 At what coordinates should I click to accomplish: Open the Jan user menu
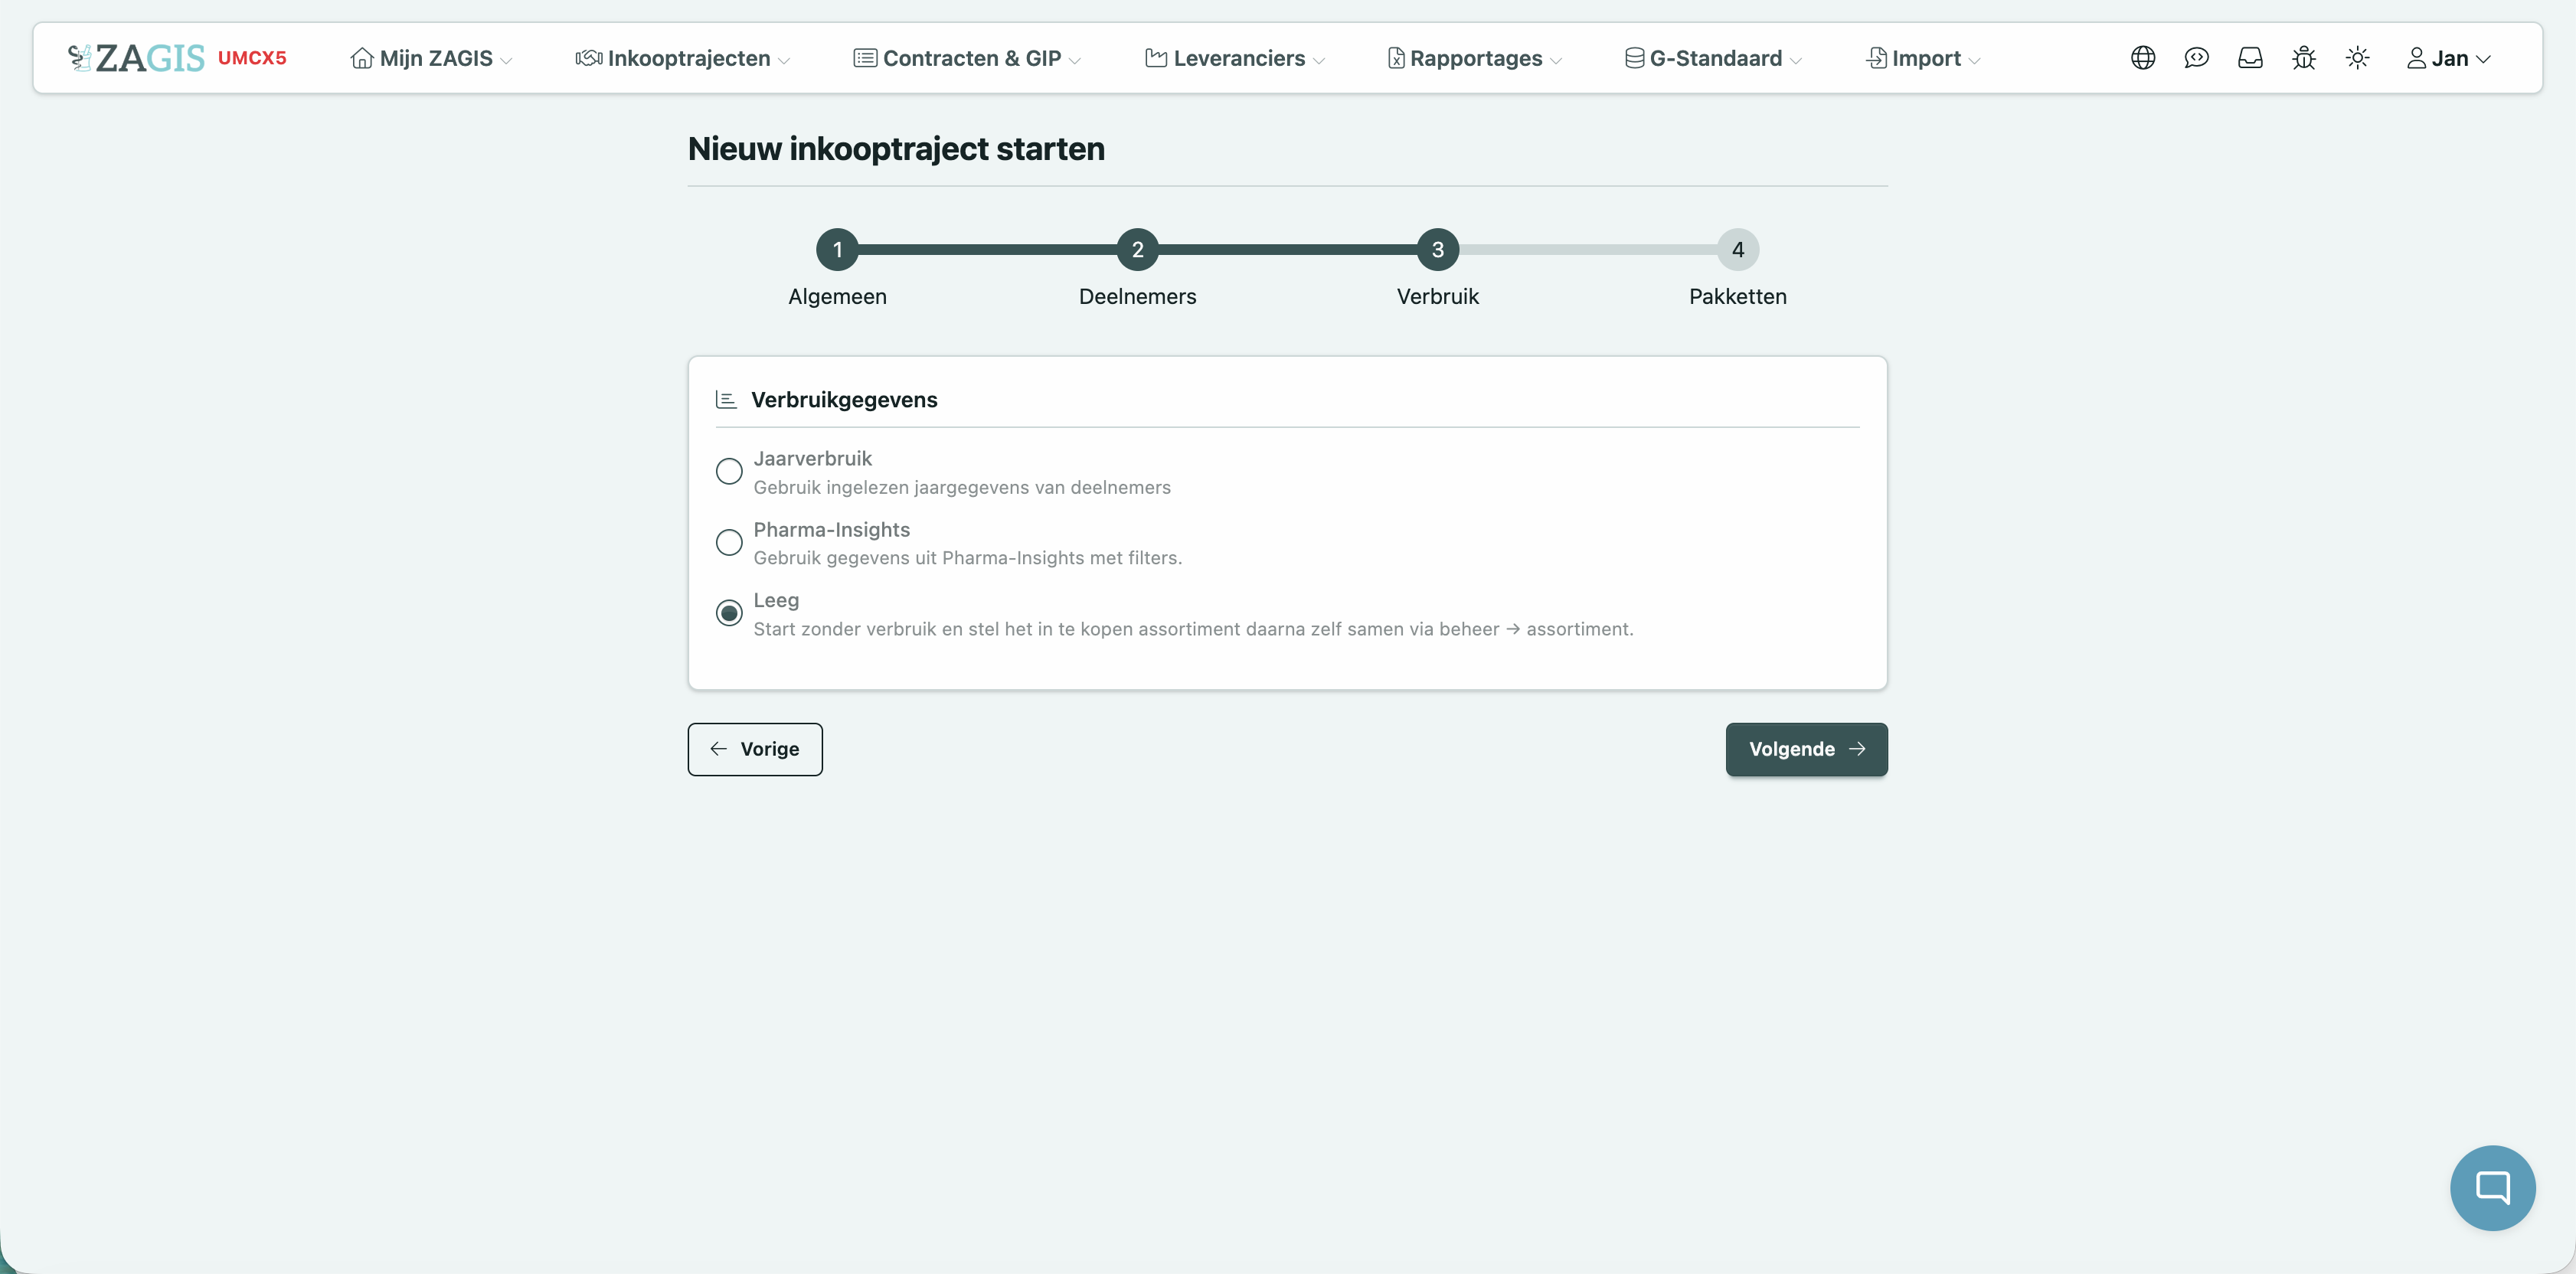pos(2448,58)
